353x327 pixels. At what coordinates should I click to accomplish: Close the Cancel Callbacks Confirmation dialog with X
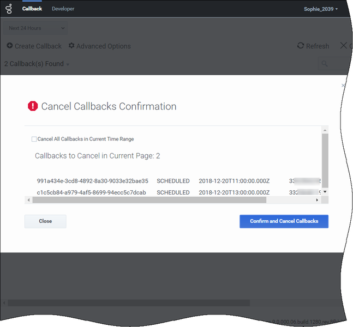(x=343, y=86)
